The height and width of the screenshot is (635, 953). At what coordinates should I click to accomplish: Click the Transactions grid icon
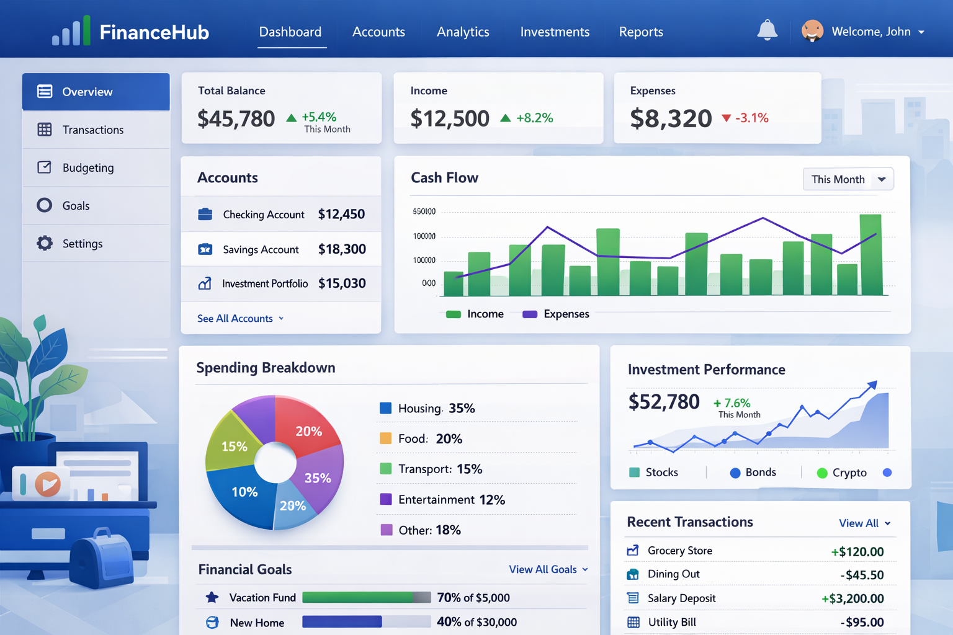[44, 130]
